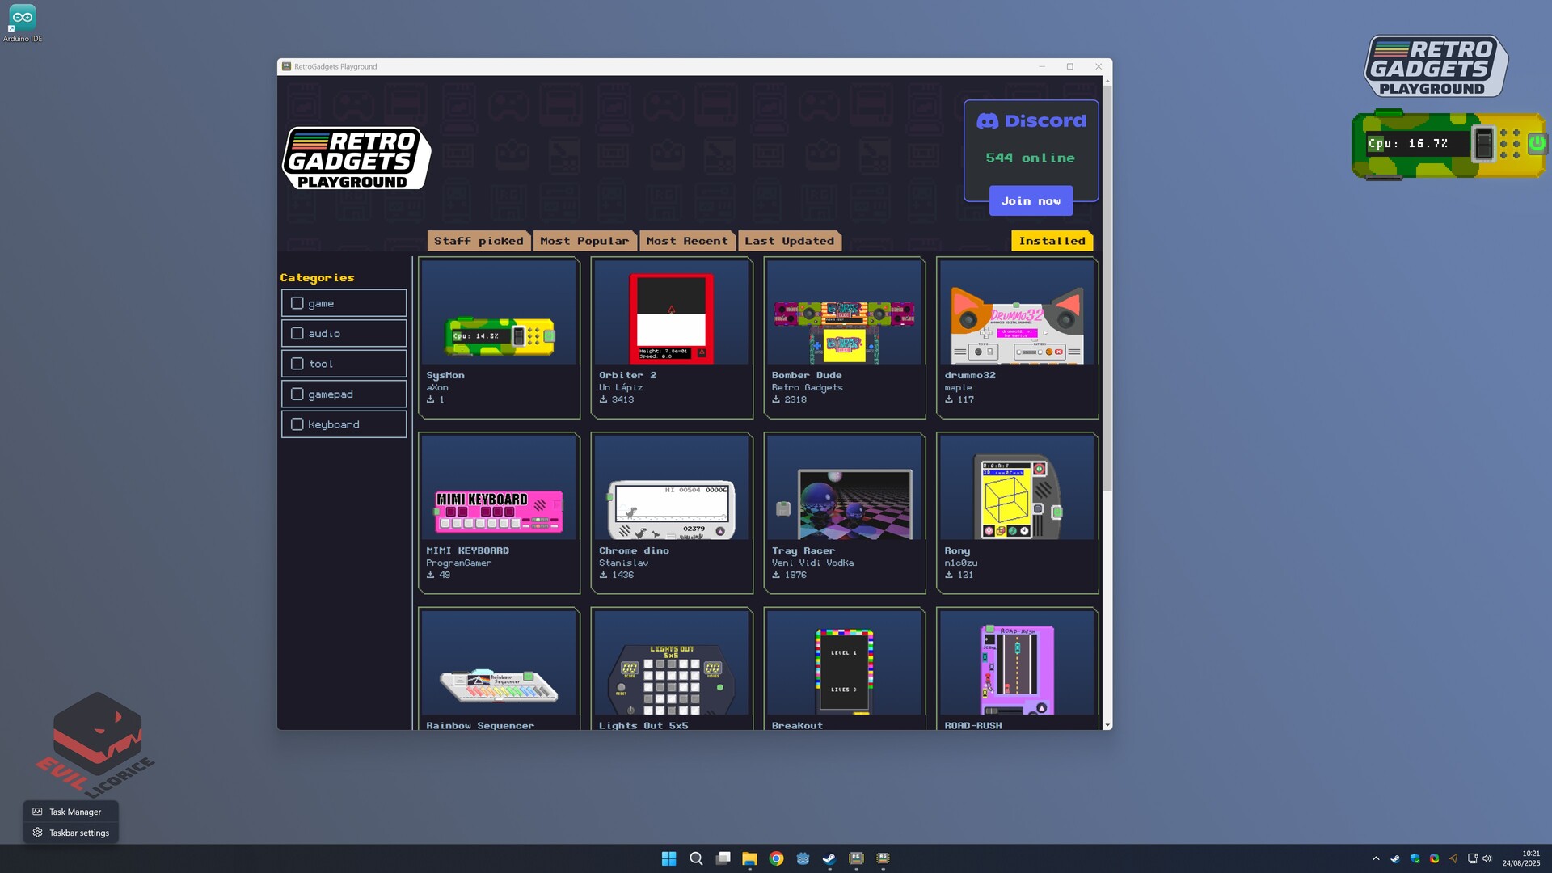Viewport: 1552px width, 873px height.
Task: Select the Tray Racer gadget
Action: click(844, 509)
